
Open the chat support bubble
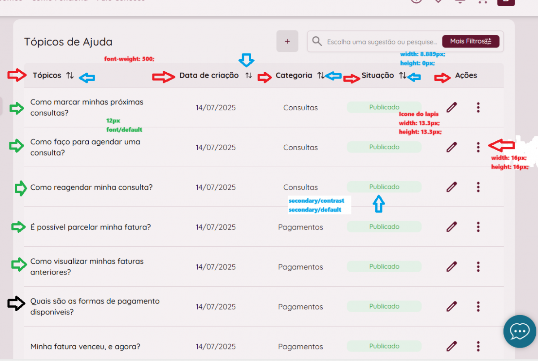(x=520, y=331)
